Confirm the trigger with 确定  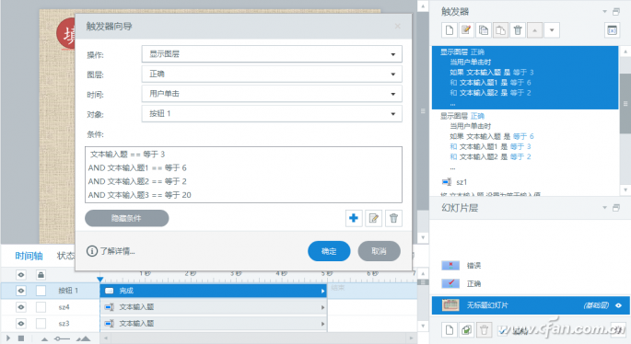[x=329, y=251]
